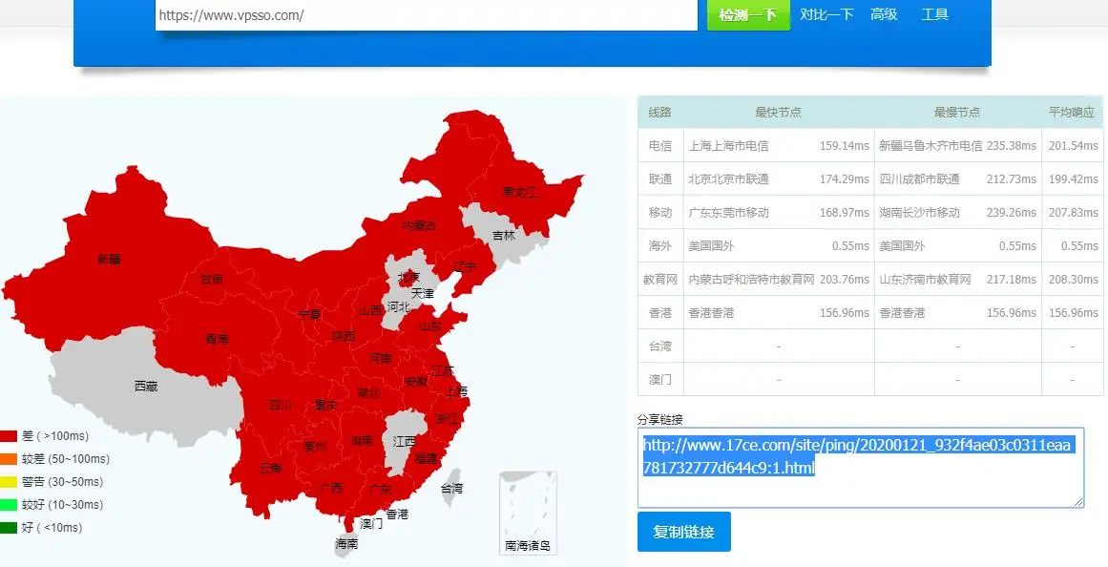Select 湖南 province on the map
The image size is (1108, 567).
pyautogui.click(x=362, y=441)
